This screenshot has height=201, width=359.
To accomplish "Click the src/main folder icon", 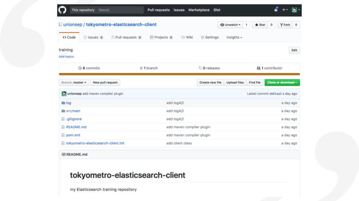I will click(x=63, y=111).
